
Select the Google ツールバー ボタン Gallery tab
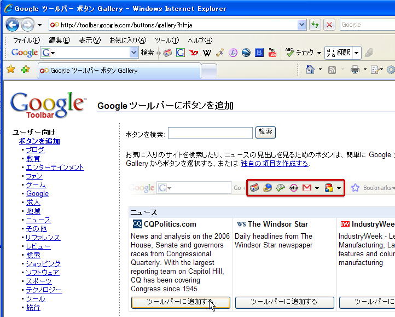click(x=119, y=71)
